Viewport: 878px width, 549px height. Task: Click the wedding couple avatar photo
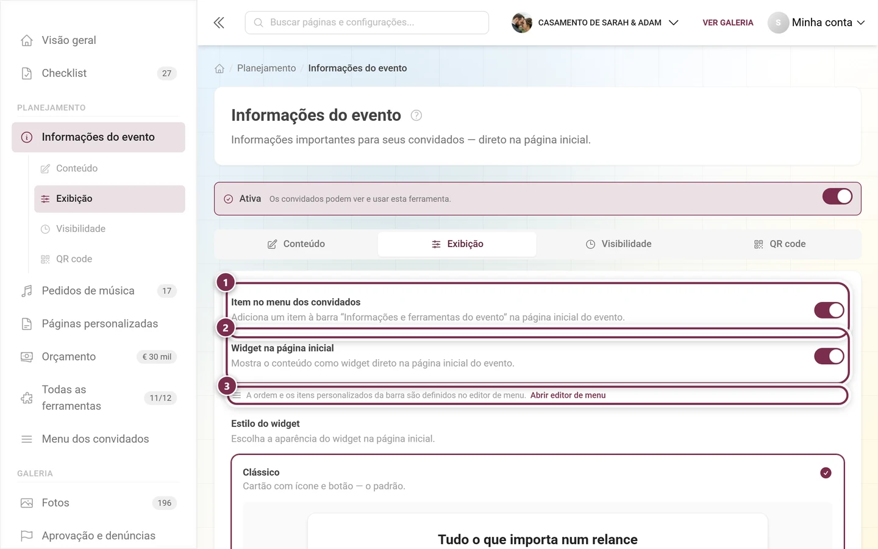tap(522, 23)
